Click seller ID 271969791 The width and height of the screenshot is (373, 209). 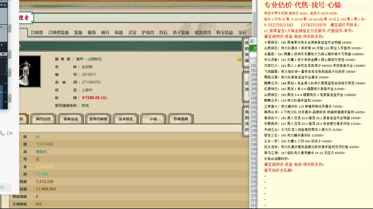point(91,82)
